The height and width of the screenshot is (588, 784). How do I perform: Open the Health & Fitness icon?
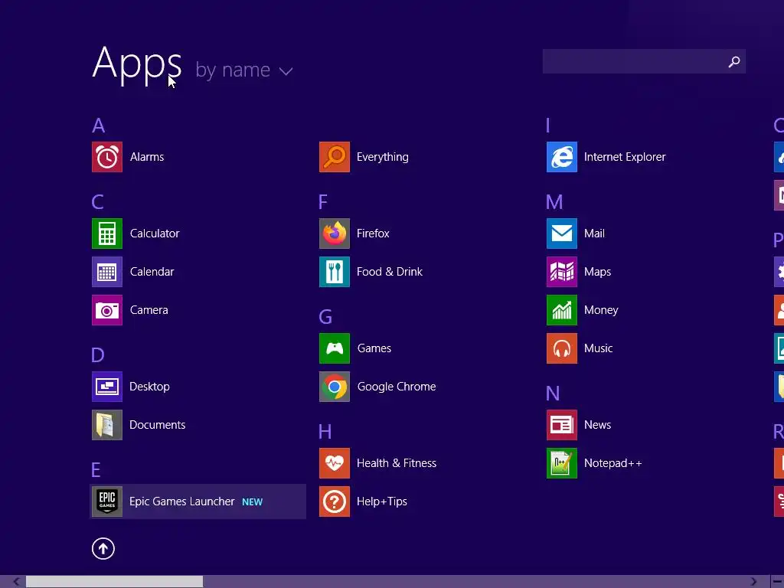[335, 463]
